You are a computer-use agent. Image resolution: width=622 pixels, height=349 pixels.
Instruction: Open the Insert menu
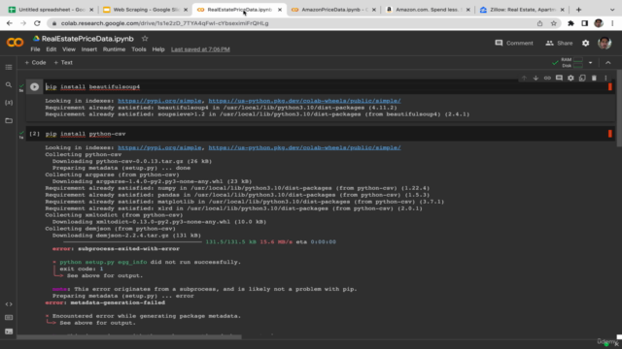(x=89, y=49)
